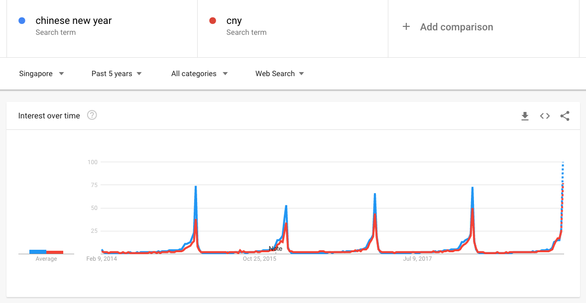Share the interest over time chart
Viewport: 586px width, 303px height.
tap(565, 116)
